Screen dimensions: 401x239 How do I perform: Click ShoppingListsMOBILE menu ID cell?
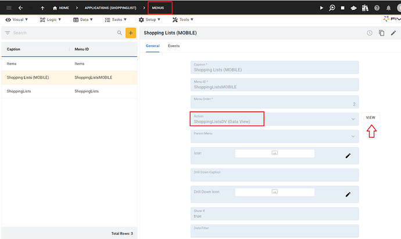tap(94, 77)
